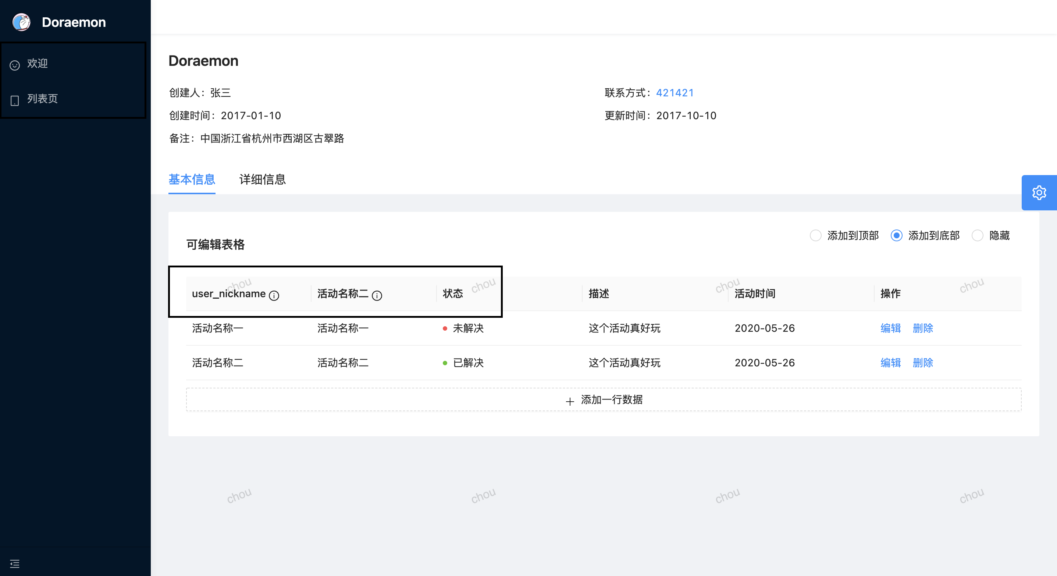The height and width of the screenshot is (576, 1057).
Task: Click the plus icon in add-row bar
Action: pyautogui.click(x=570, y=401)
